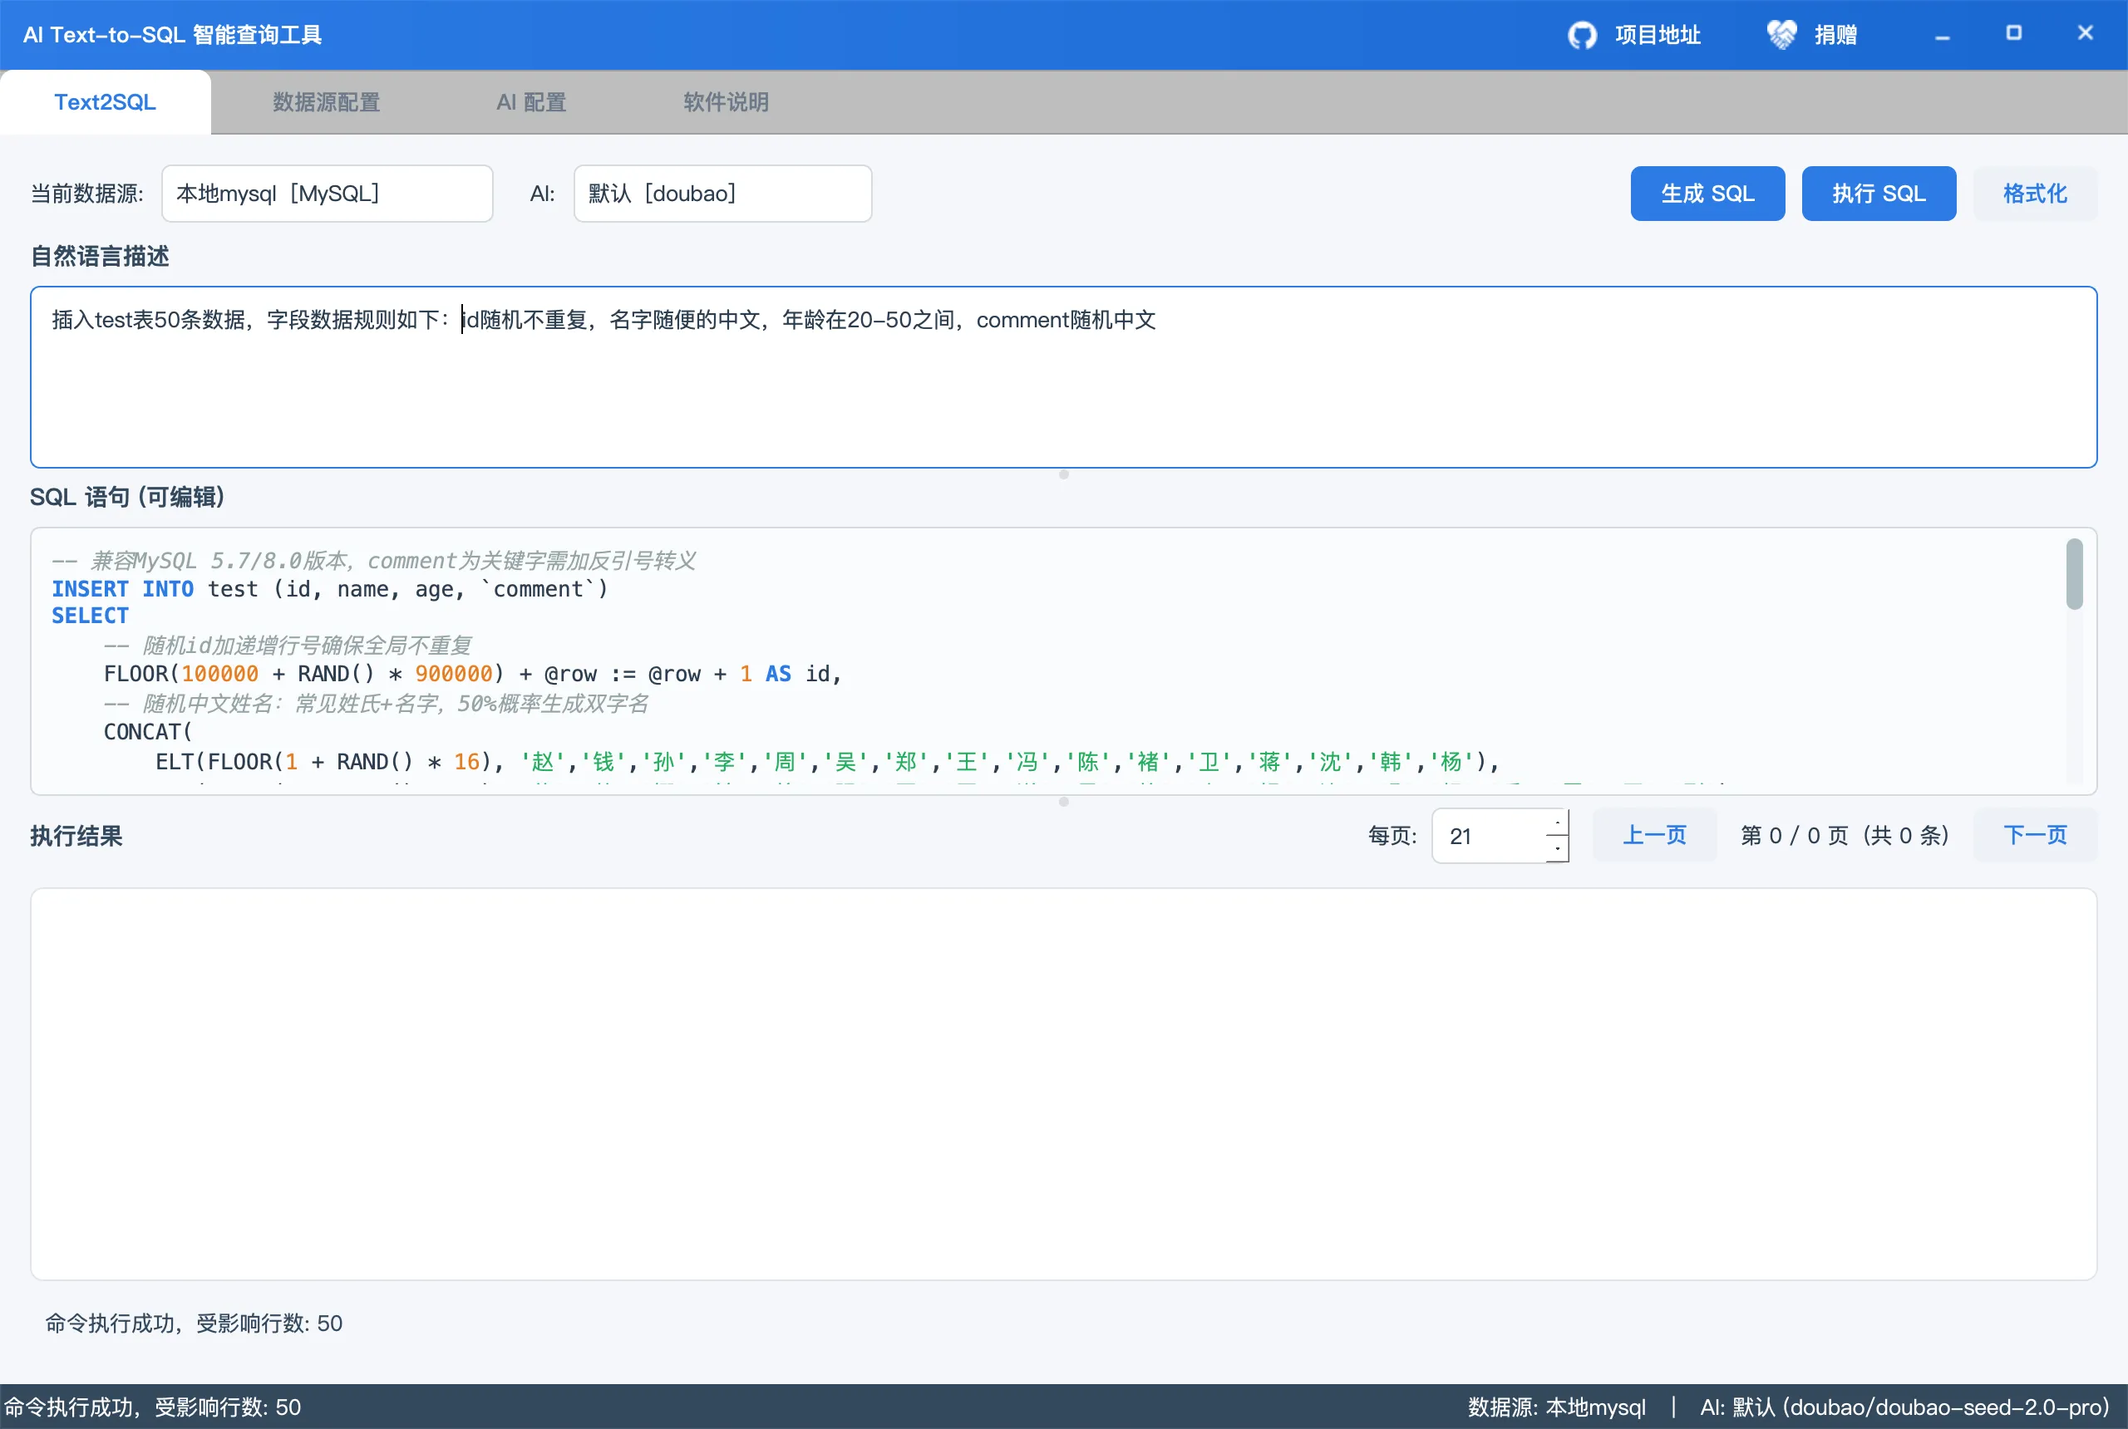Click the 第 0 / 0 页 page indicator

pos(1844,836)
